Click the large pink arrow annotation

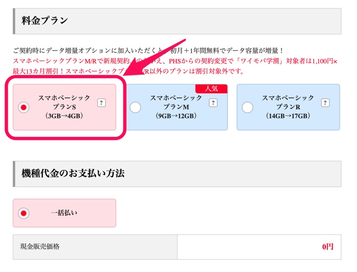[x=155, y=57]
